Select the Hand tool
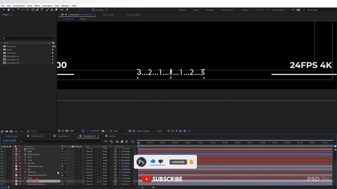Image resolution: width=337 pixels, height=189 pixels. pos(8,10)
